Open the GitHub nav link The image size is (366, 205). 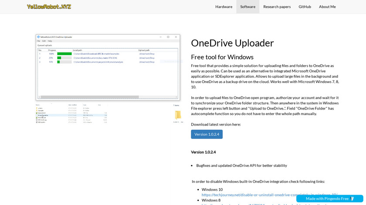[305, 7]
